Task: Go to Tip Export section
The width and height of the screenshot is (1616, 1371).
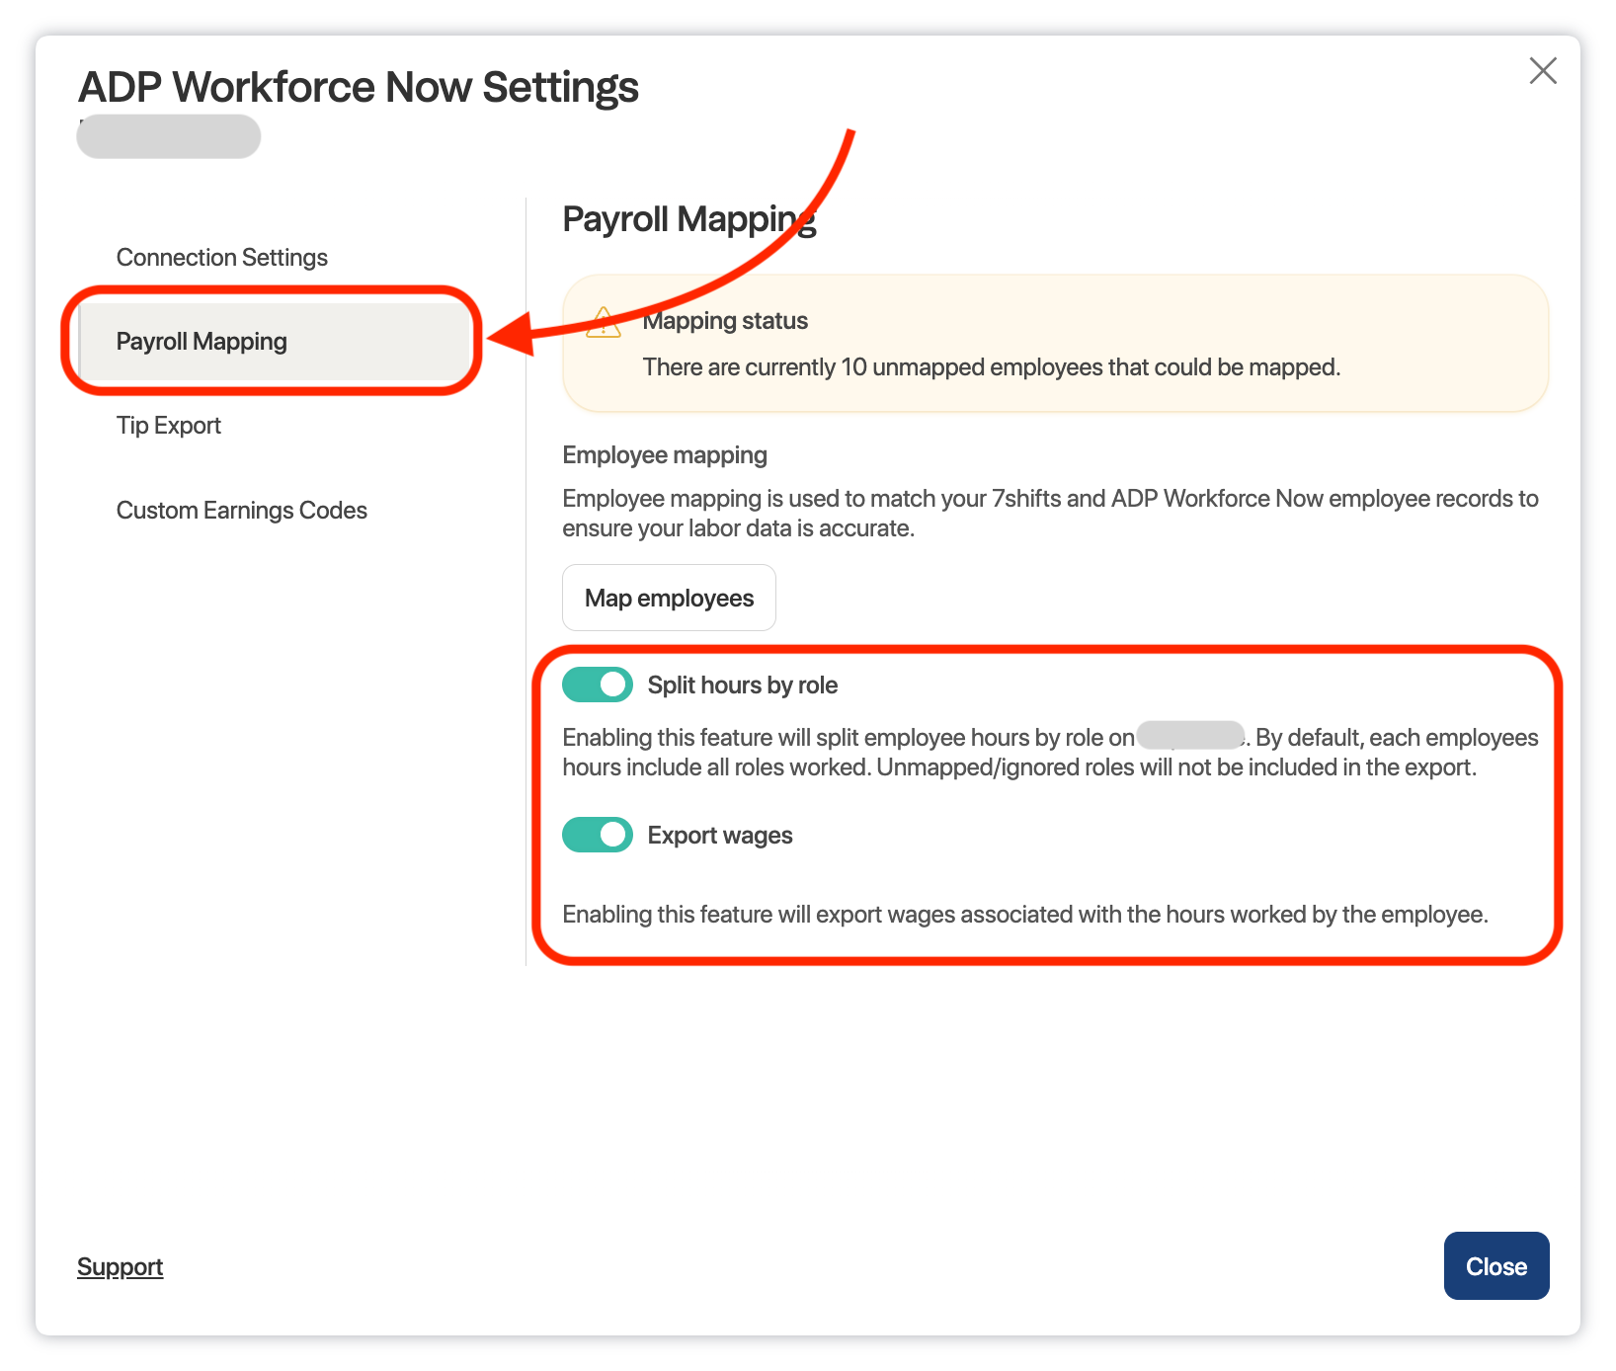Action: coord(169,426)
